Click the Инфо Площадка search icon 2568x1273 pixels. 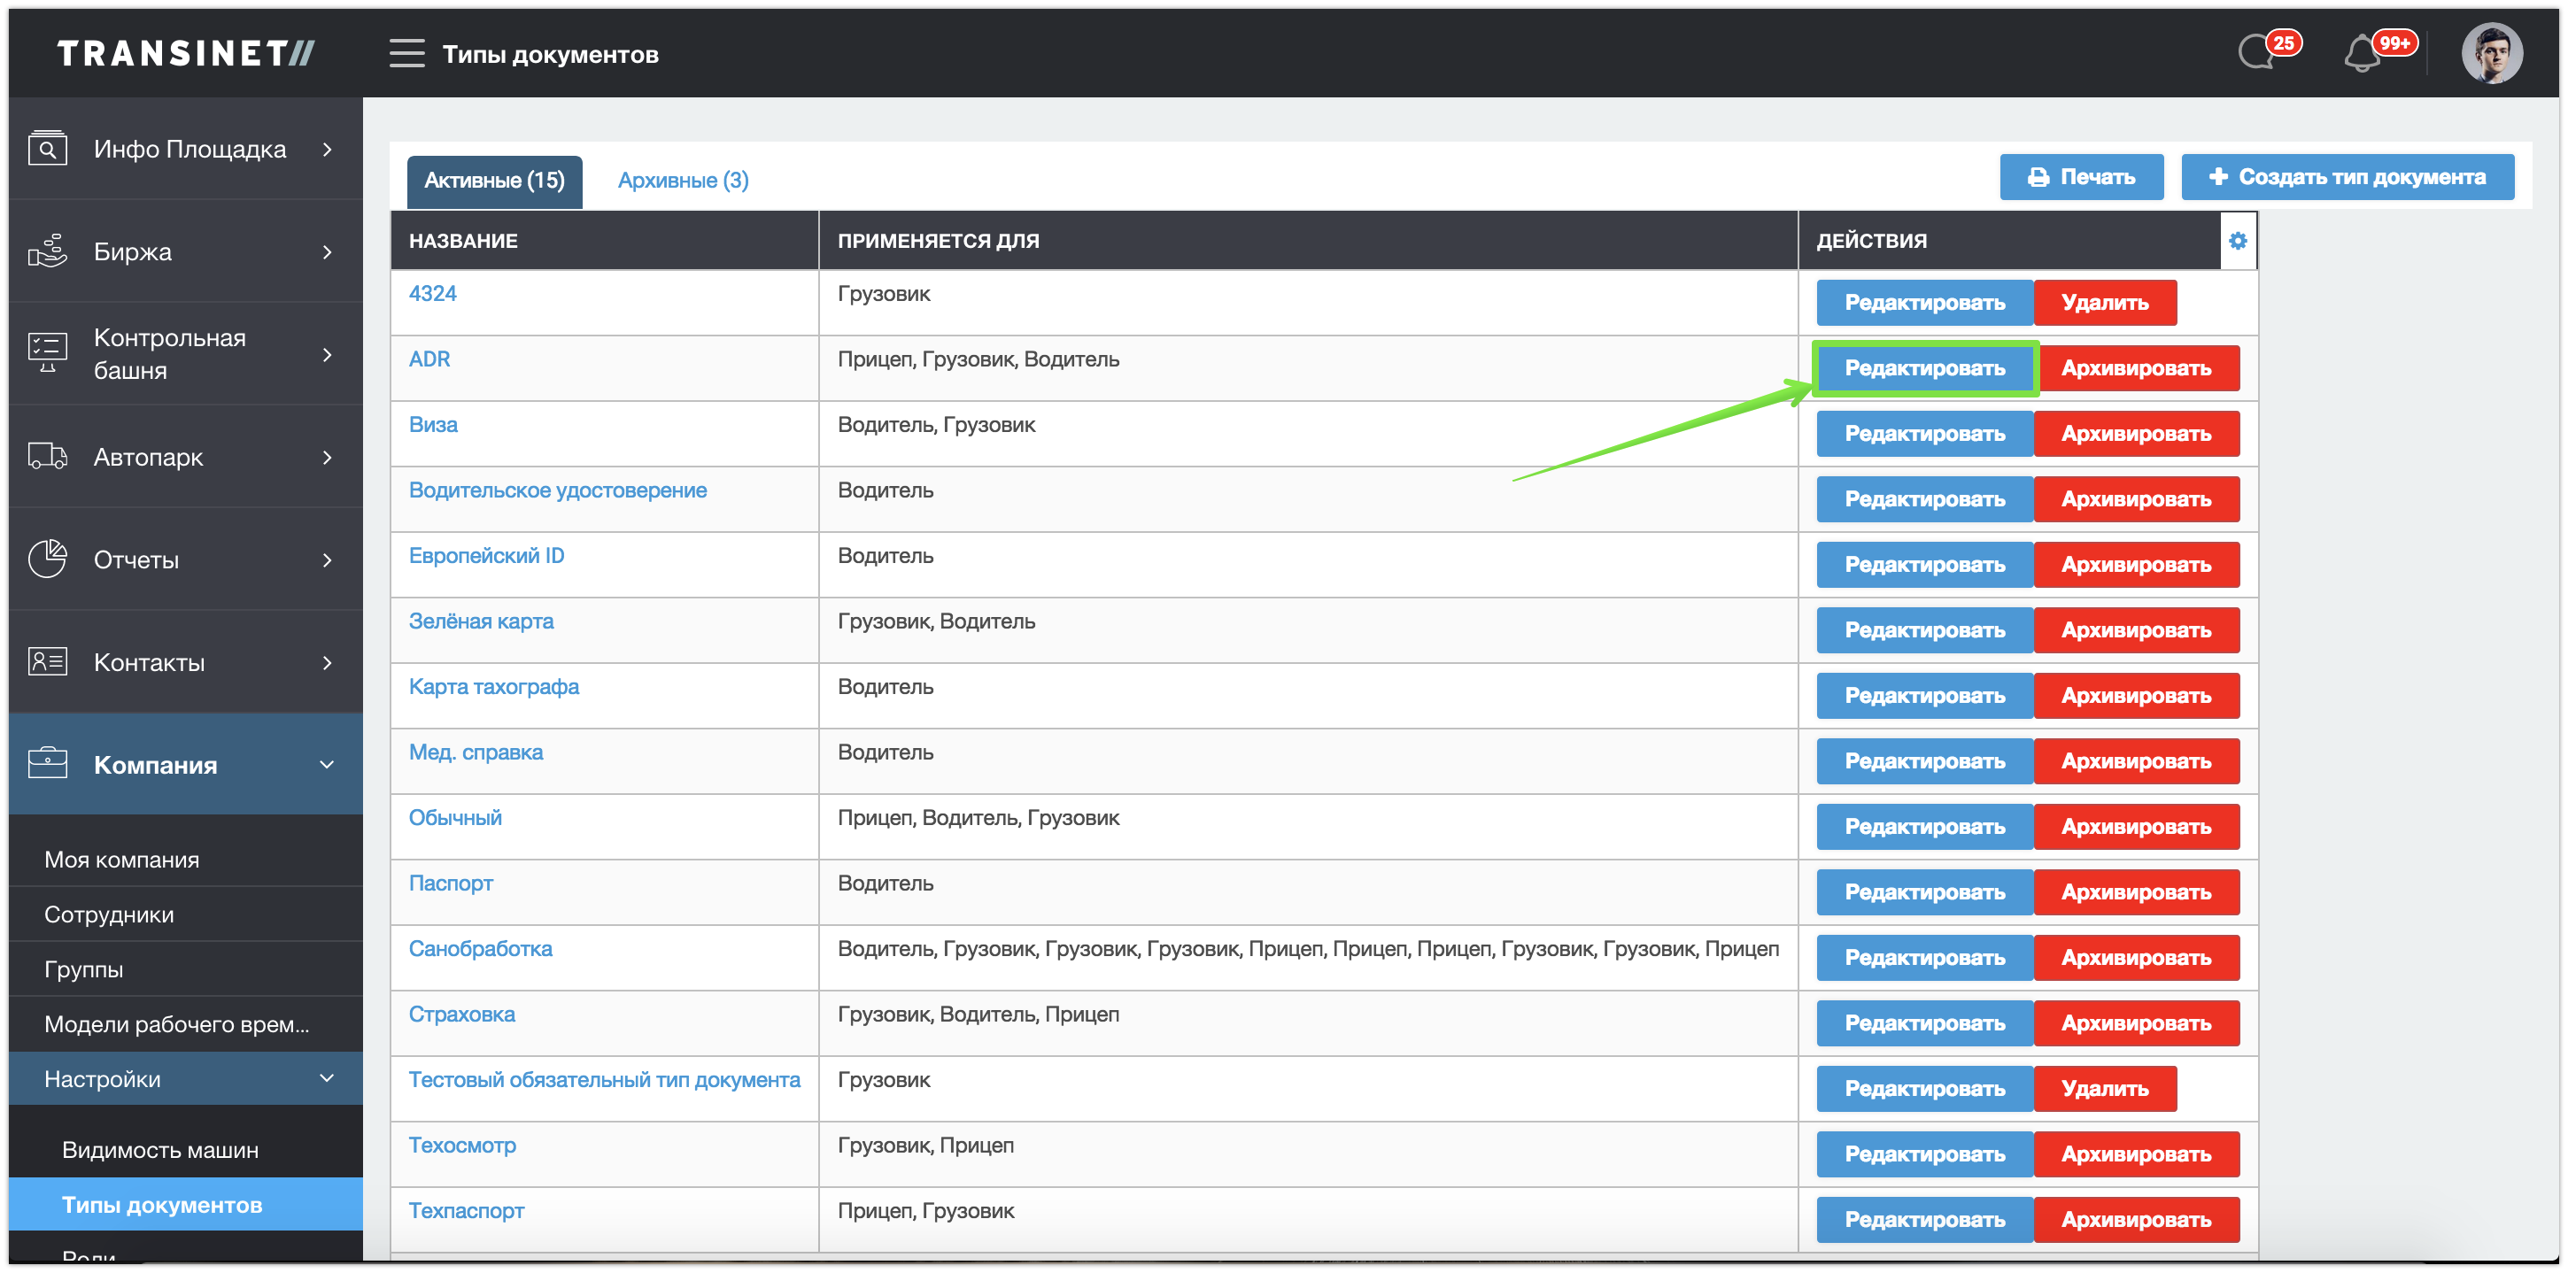[x=47, y=150]
